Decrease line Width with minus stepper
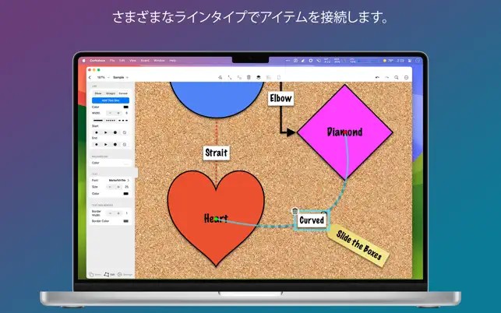Image resolution: width=501 pixels, height=313 pixels. click(110, 113)
